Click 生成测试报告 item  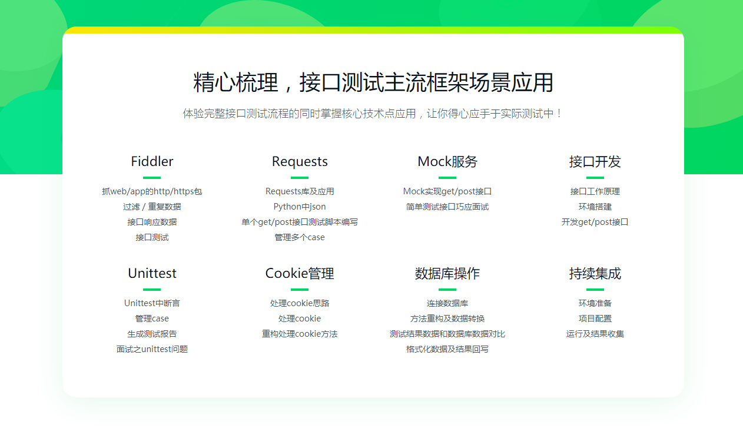(x=152, y=334)
